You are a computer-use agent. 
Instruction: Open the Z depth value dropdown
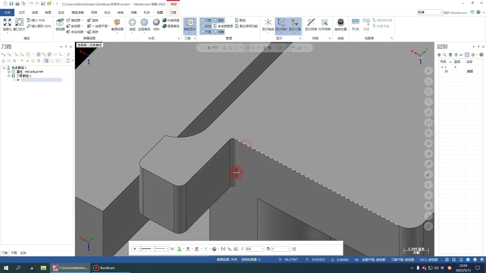click(x=262, y=249)
